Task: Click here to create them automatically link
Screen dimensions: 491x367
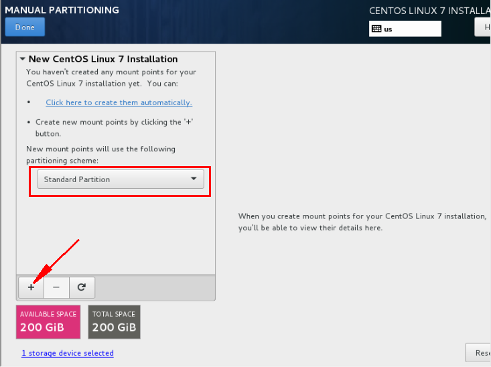Action: [x=119, y=102]
